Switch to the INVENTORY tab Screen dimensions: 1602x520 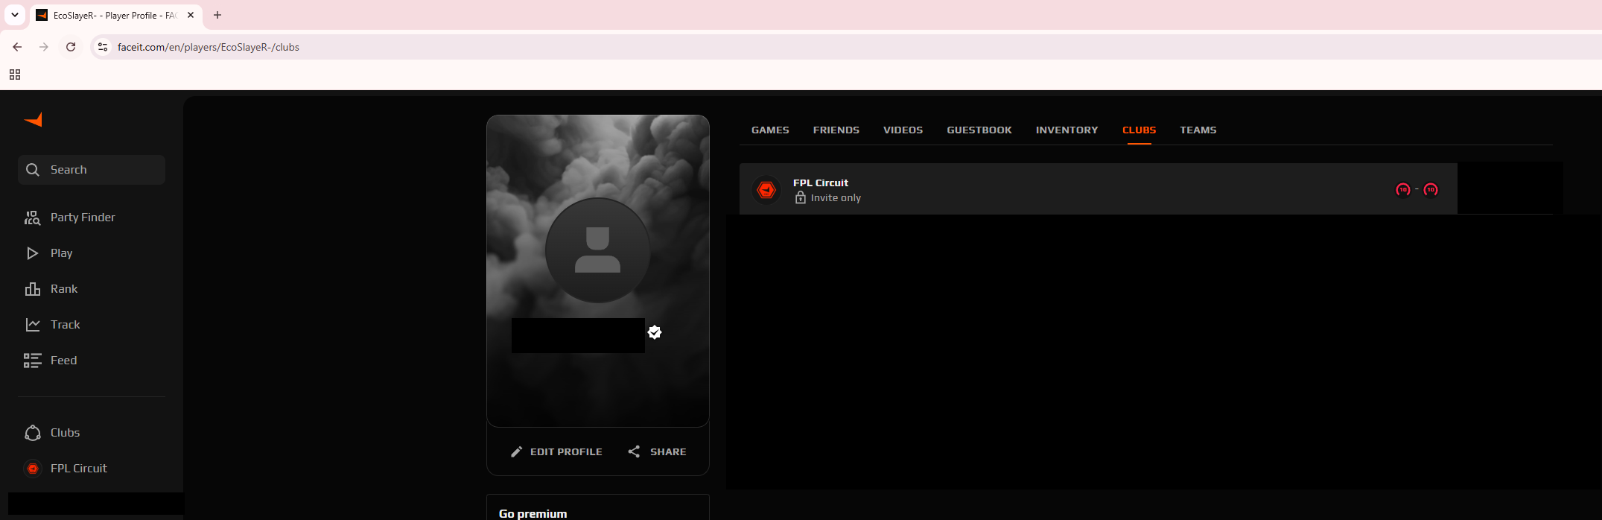(x=1067, y=130)
